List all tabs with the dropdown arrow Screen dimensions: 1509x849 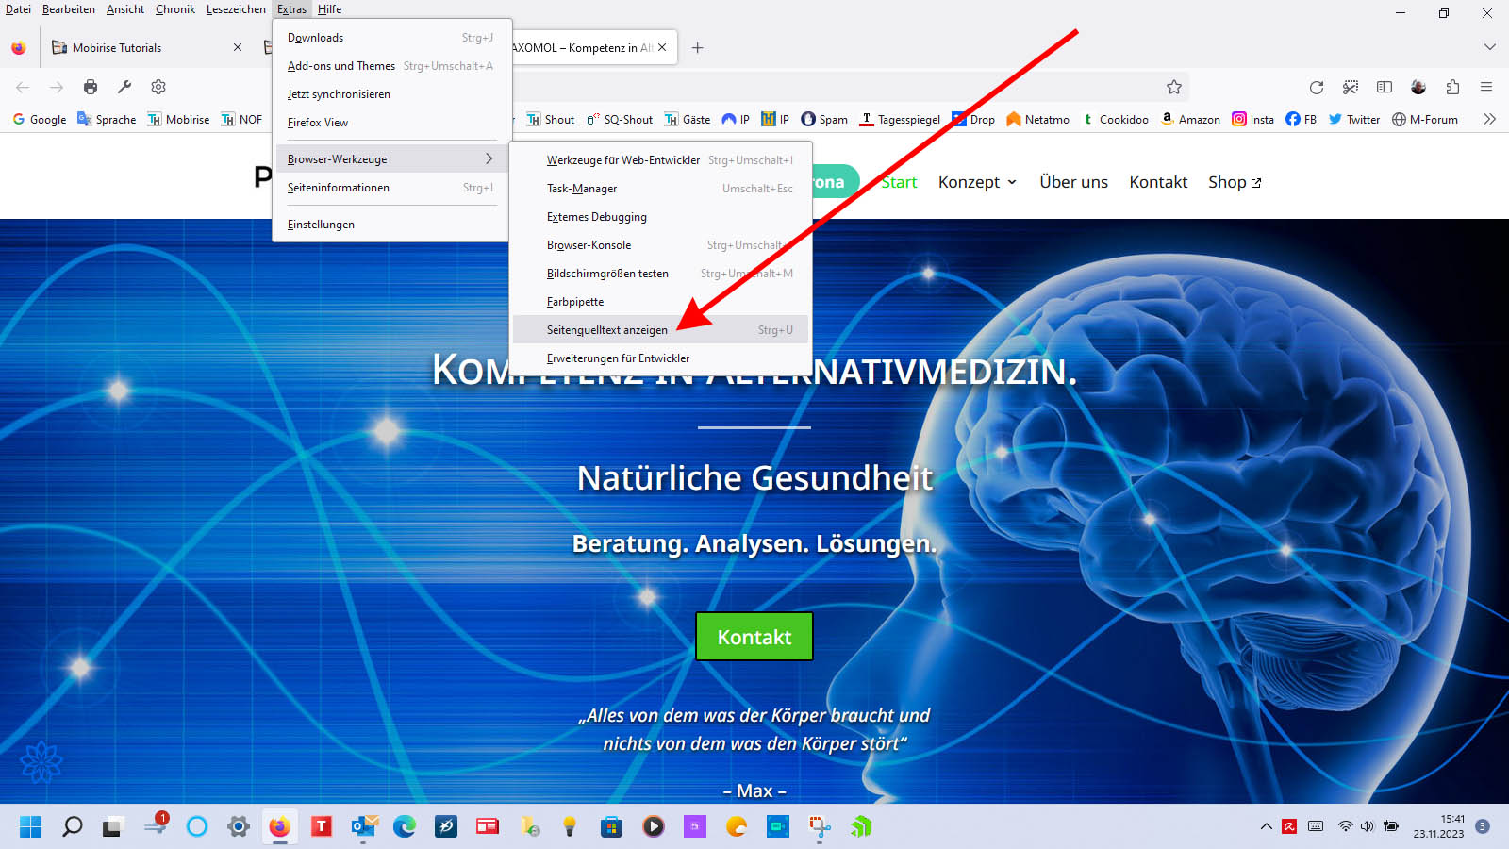pyautogui.click(x=1489, y=47)
